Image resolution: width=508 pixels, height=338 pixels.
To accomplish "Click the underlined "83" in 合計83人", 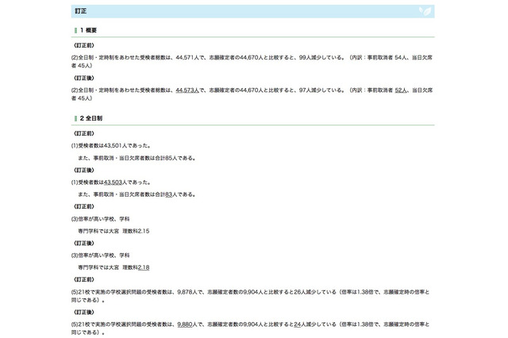I will pyautogui.click(x=168, y=194).
